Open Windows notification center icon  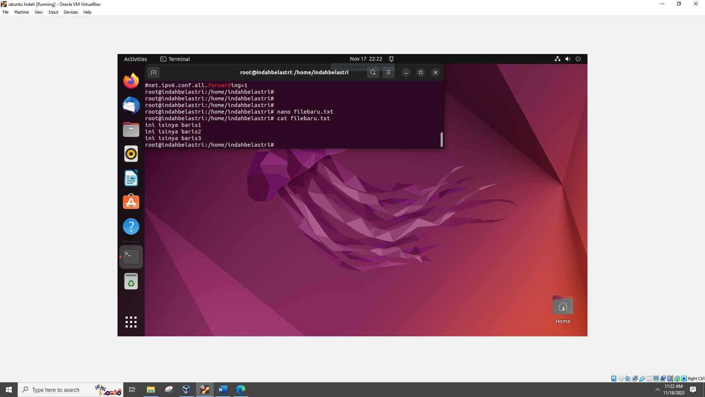tap(693, 390)
